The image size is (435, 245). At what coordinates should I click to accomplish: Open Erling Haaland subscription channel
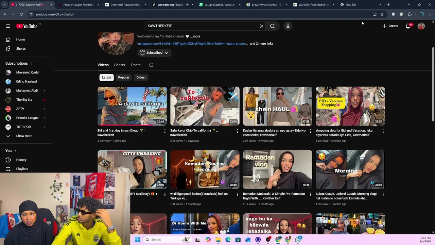coord(26,81)
